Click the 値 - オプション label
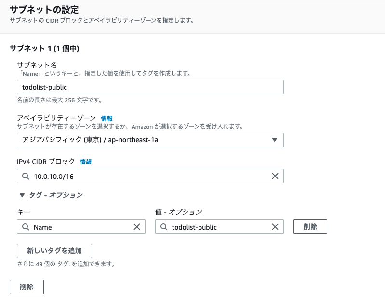 pyautogui.click(x=179, y=212)
